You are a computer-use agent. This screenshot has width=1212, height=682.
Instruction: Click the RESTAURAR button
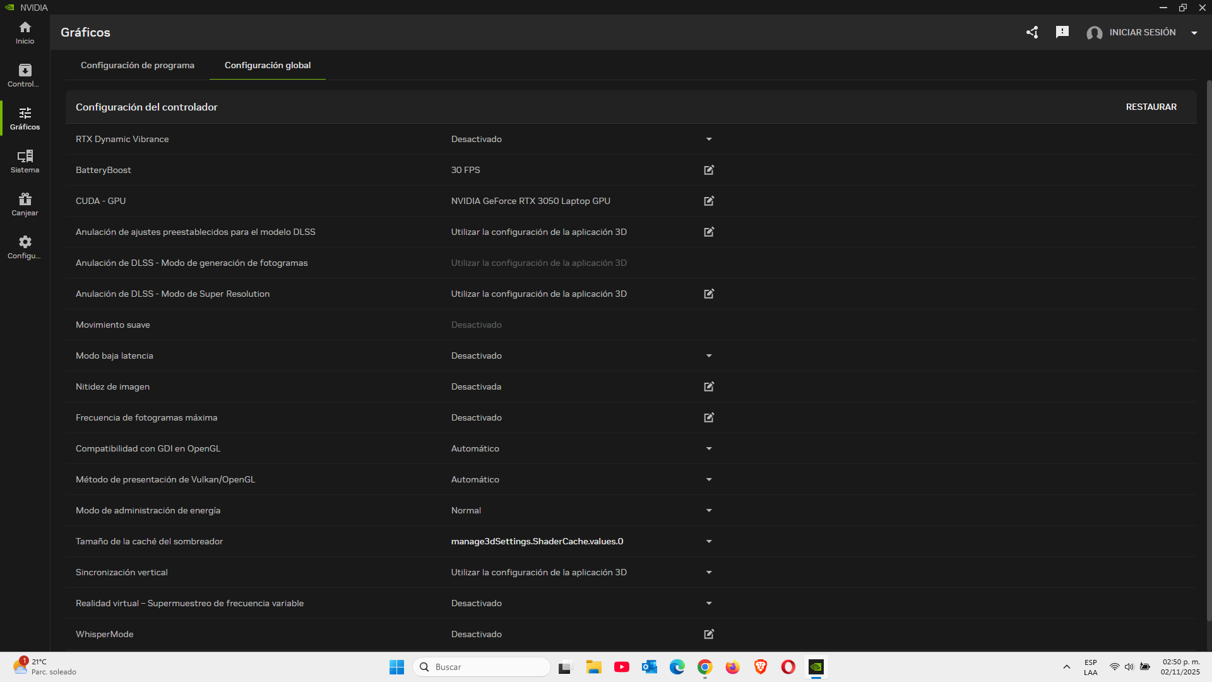[1151, 107]
